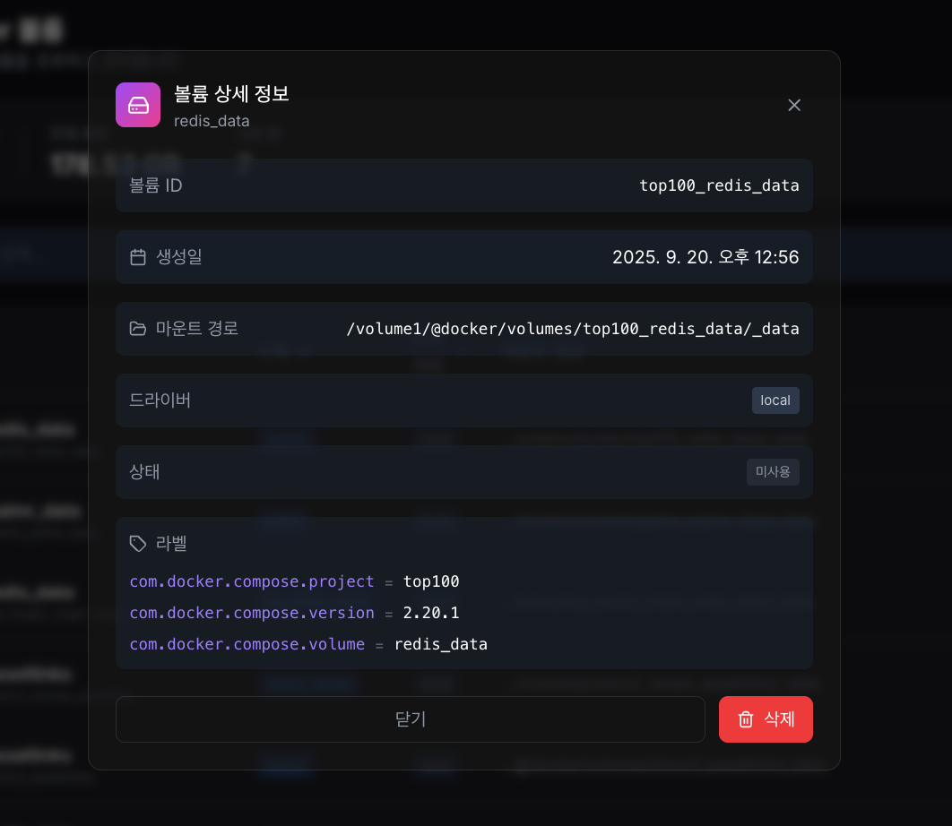Click the com.docker.compose.project label key

click(x=250, y=581)
